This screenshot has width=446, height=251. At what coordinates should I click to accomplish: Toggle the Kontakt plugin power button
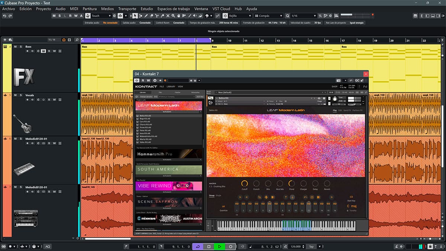point(137,80)
